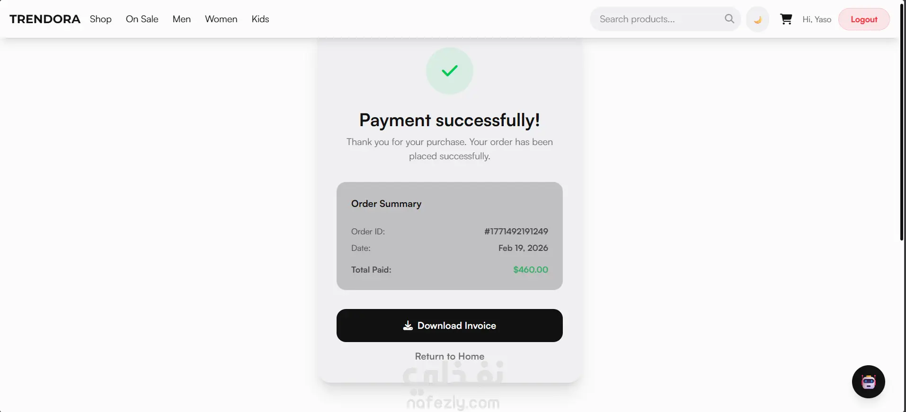The width and height of the screenshot is (906, 412).
Task: Click the download arrow icon
Action: (x=408, y=326)
